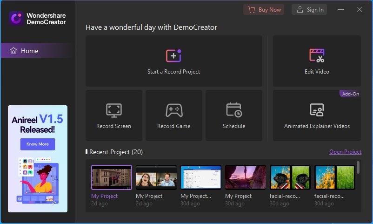The width and height of the screenshot is (373, 224).
Task: Click the Edit Video clapperboard icon
Action: [x=317, y=55]
